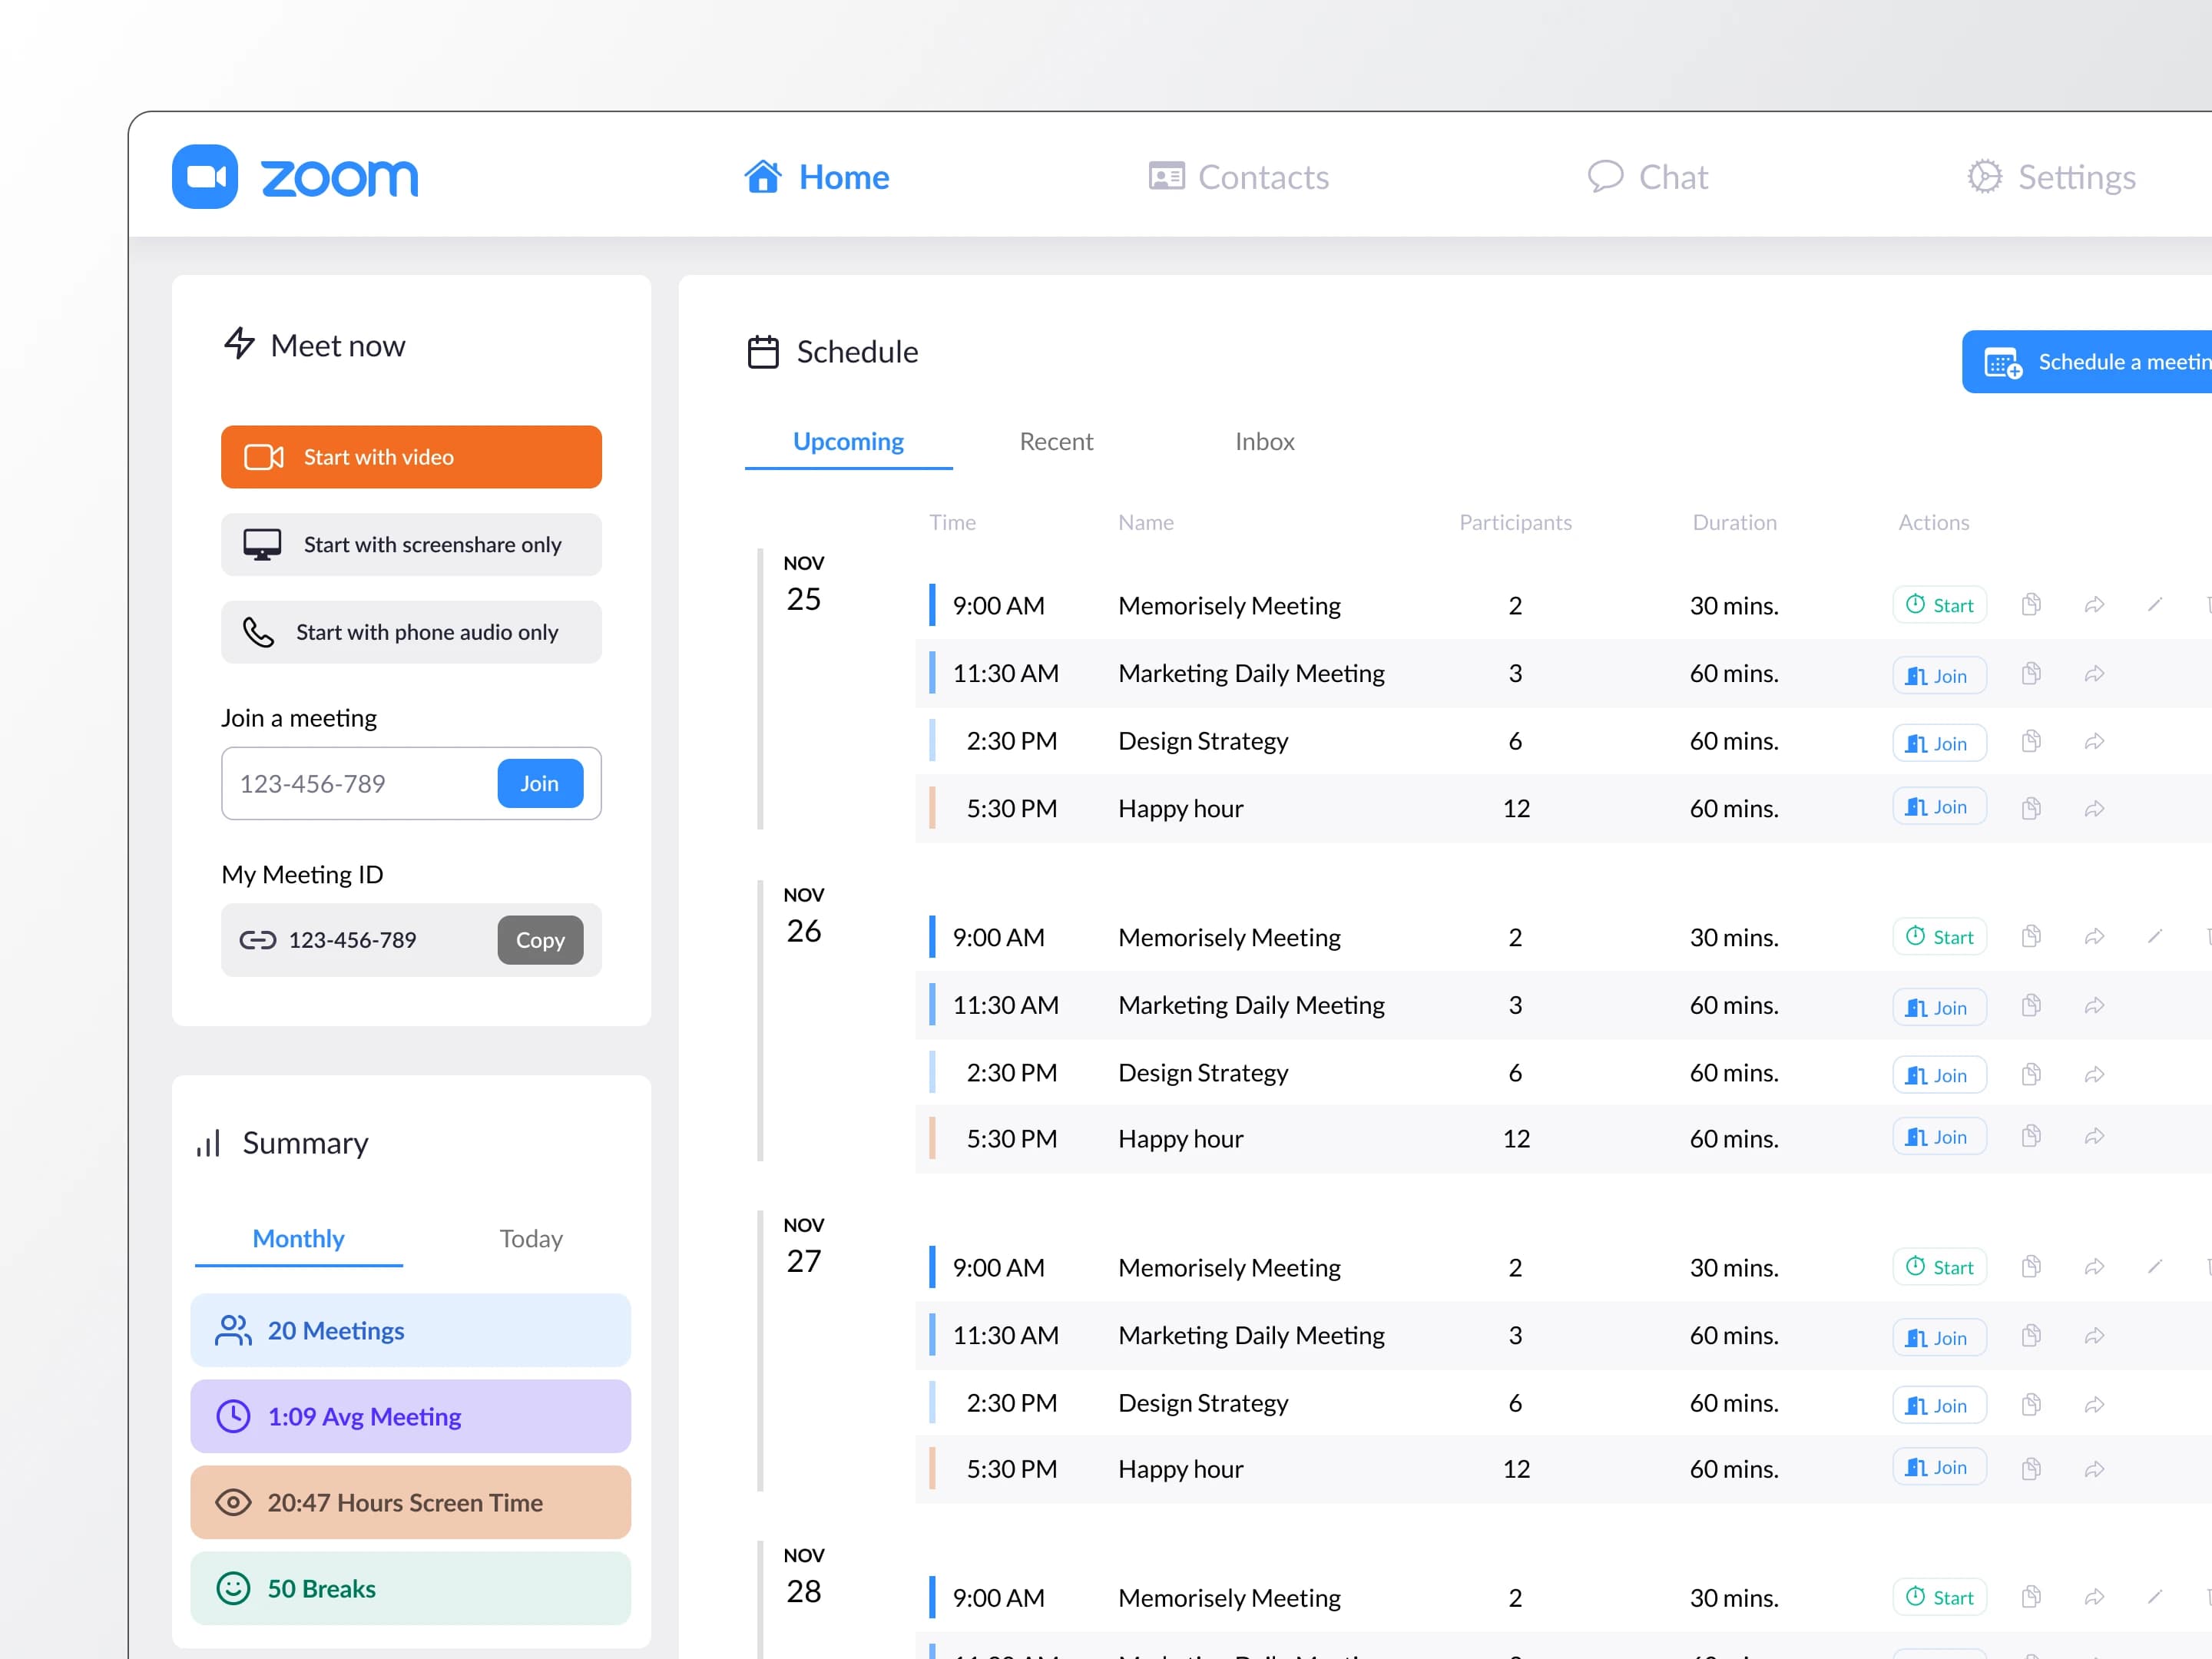Open the 20:47 Hours Screen Time card
The width and height of the screenshot is (2212, 1659).
[x=410, y=1503]
